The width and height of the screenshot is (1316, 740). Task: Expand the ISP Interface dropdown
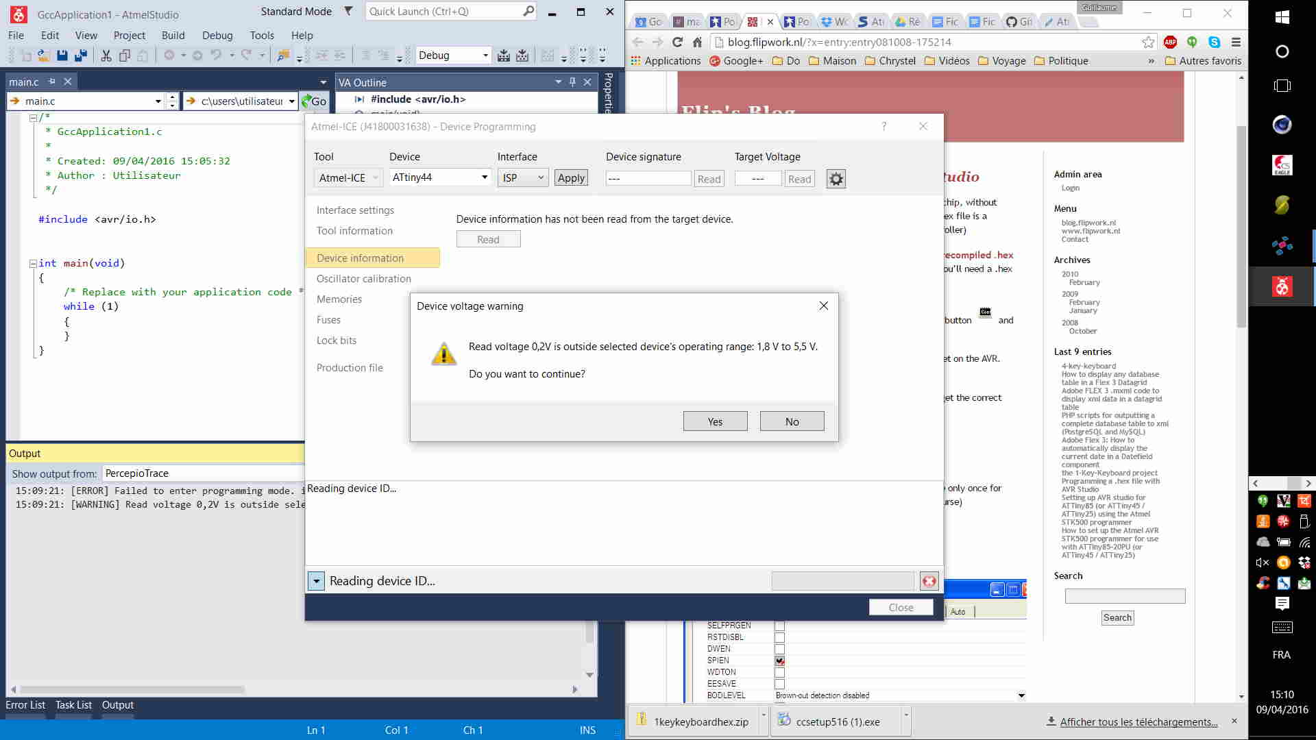(x=540, y=177)
